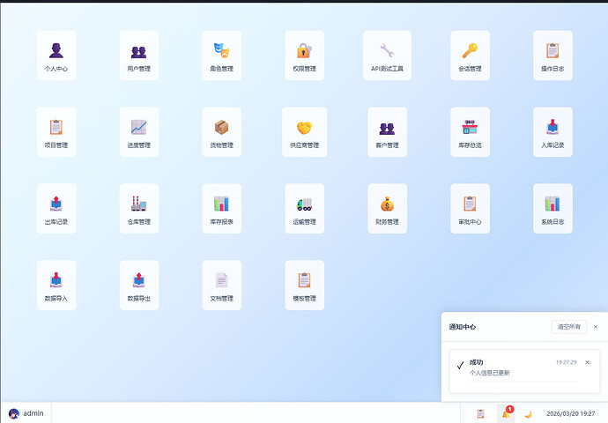Open the 货物管理 box icon
The width and height of the screenshot is (608, 423).
(x=221, y=131)
